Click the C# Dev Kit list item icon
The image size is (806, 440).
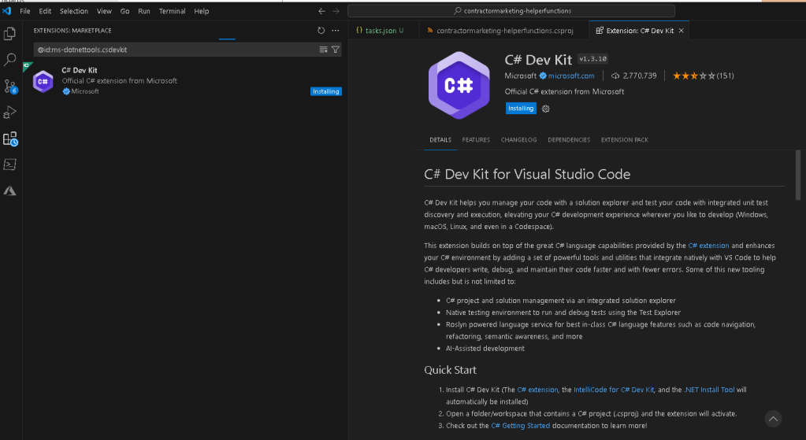pyautogui.click(x=43, y=82)
